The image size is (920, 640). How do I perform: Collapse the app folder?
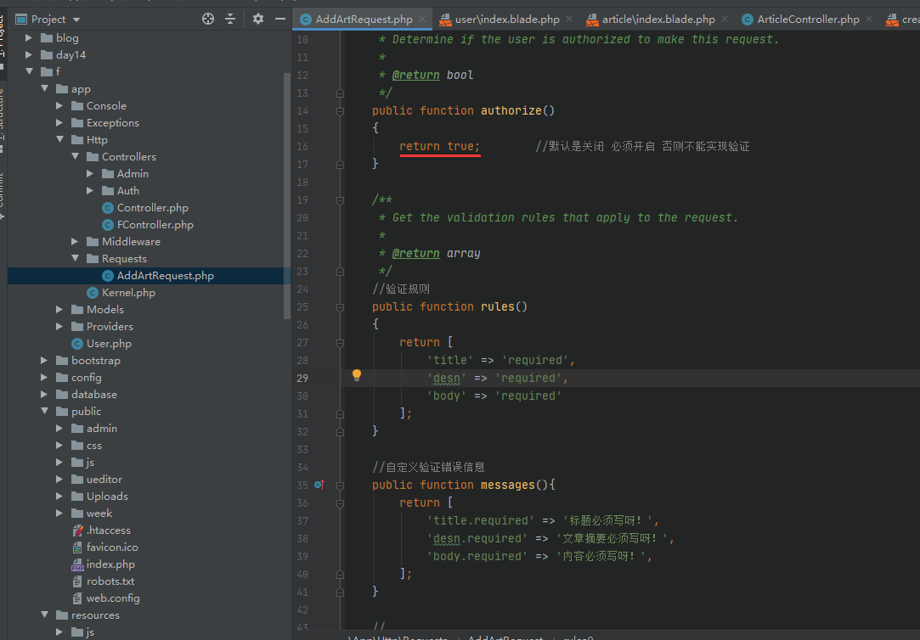click(x=44, y=88)
